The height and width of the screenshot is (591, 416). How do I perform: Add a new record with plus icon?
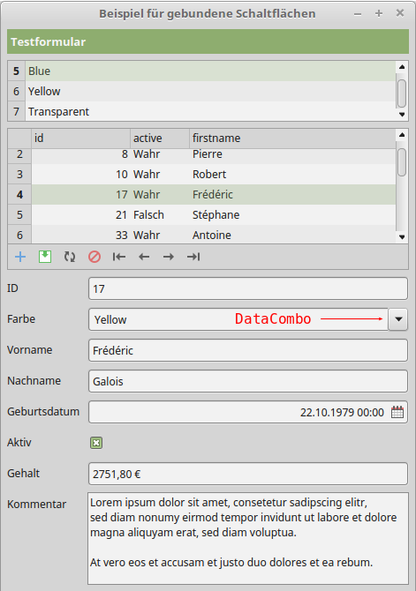click(20, 257)
